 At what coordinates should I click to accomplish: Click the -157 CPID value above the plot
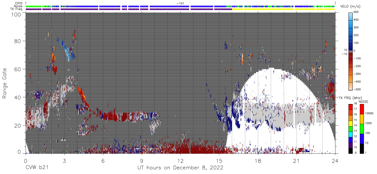click(x=181, y=3)
